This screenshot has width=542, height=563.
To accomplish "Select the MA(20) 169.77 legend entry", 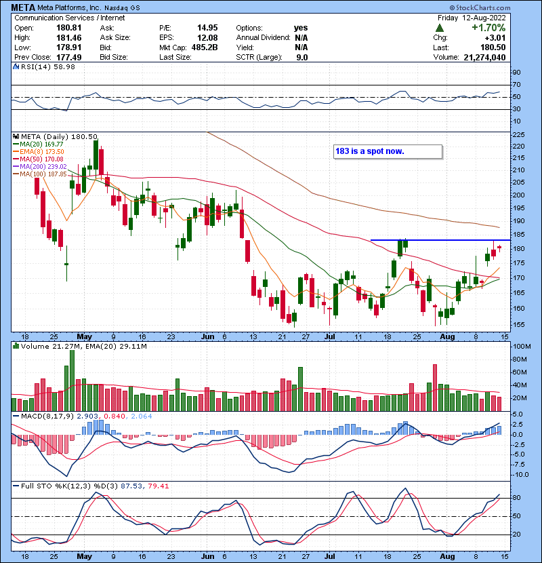I will [x=38, y=144].
